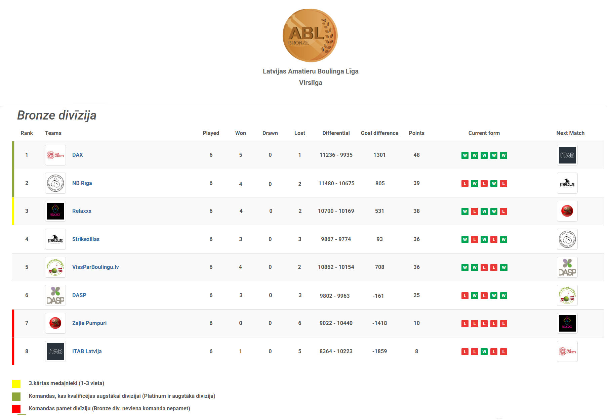Open the Zaļie Pumpuri team link
Screen dimensions: 609x420
[x=89, y=323]
